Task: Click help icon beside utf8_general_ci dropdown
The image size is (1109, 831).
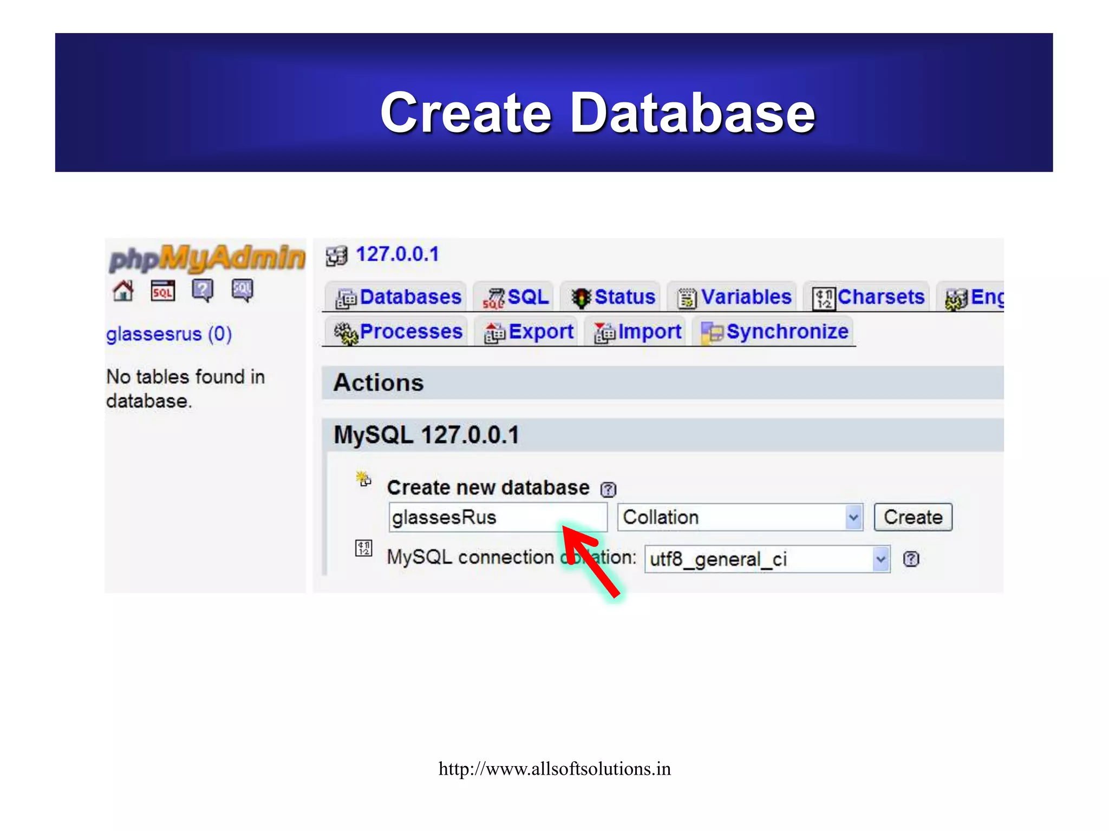Action: 911,559
